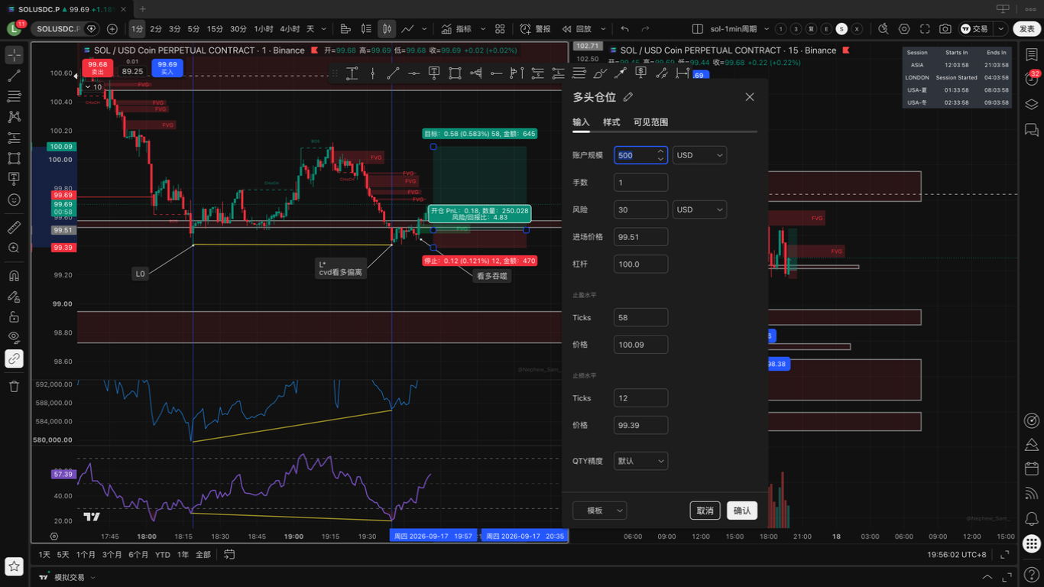Click the add symbol plus icon
Screen dimensions: 1044x587
point(112,29)
